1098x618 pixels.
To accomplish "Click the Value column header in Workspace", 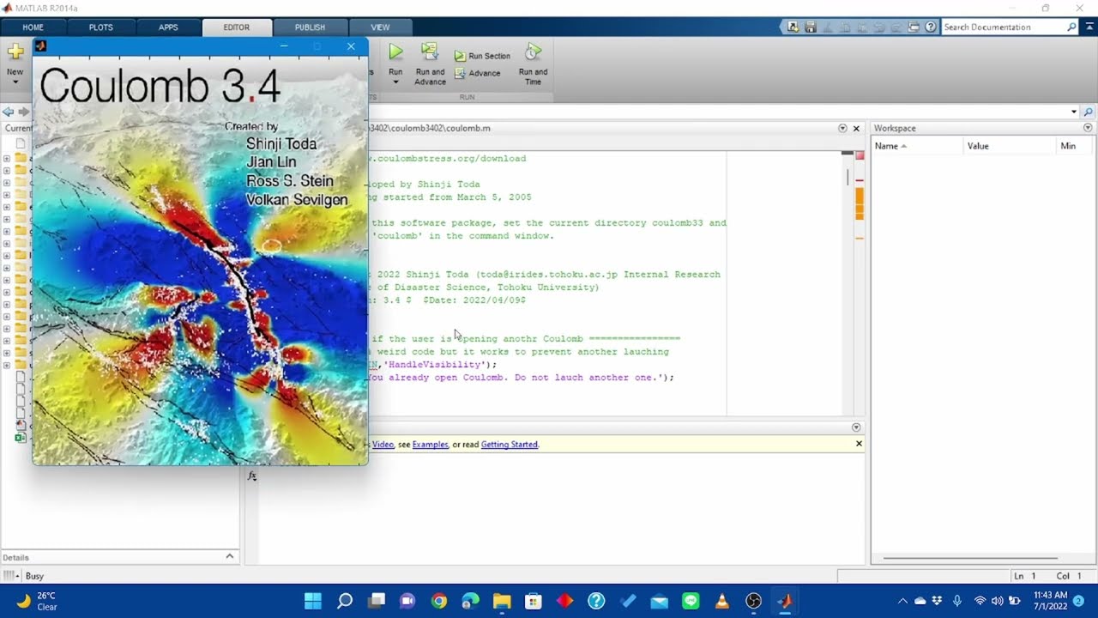I will pyautogui.click(x=1010, y=146).
